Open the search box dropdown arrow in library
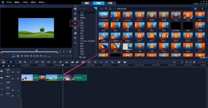208x108 pixels. click(x=191, y=9)
